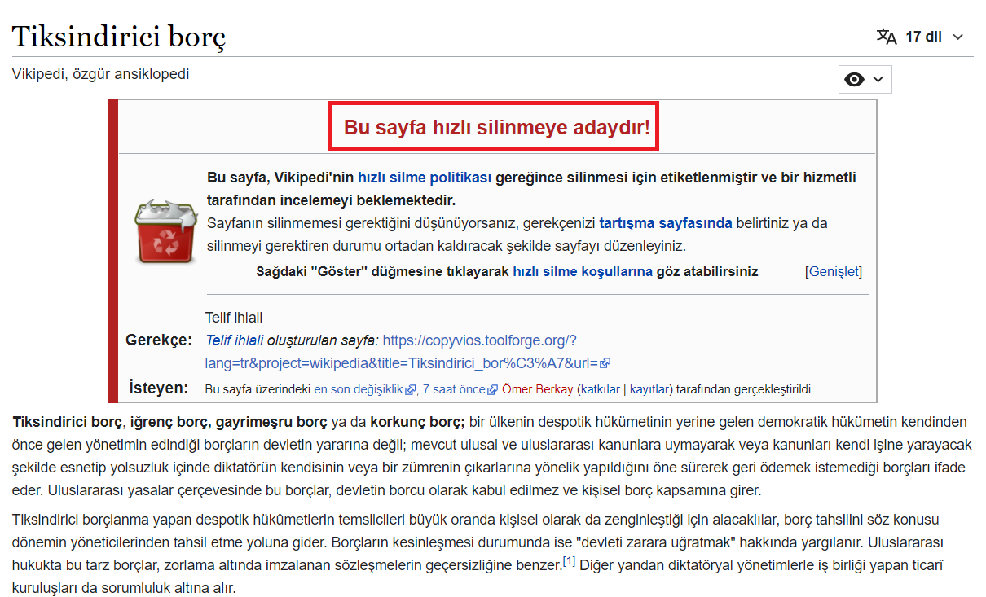
Task: Open Ömer Berkay user page
Action: click(538, 389)
